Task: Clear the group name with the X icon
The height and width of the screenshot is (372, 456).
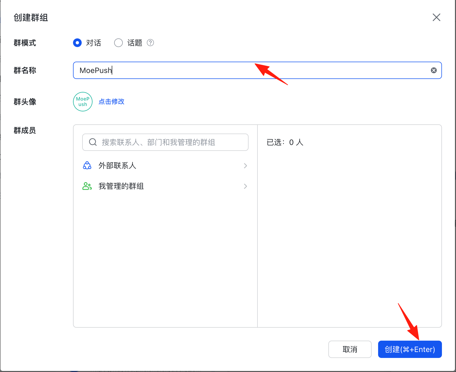Action: [434, 70]
